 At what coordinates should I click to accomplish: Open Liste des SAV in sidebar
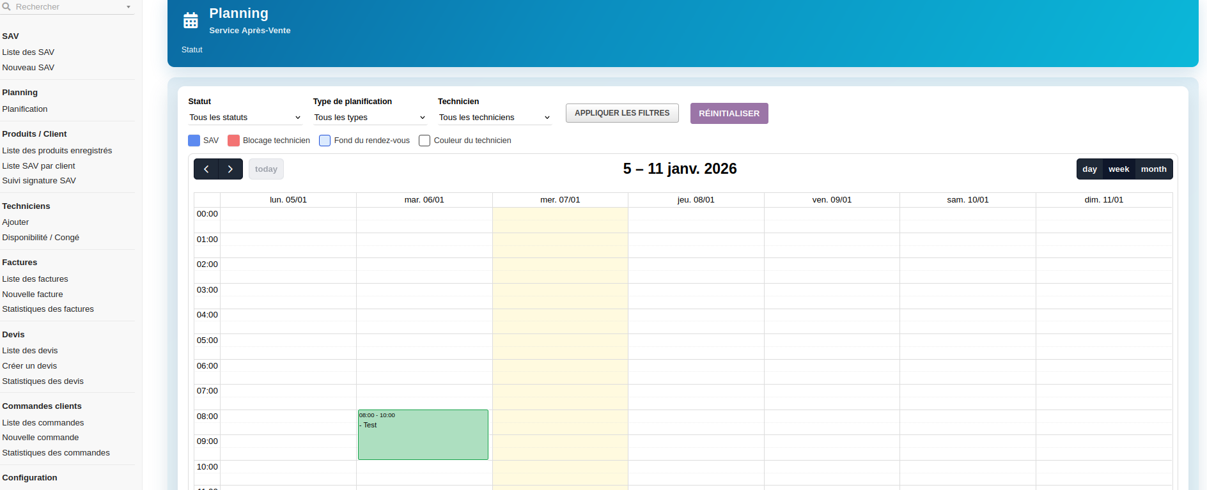(x=28, y=52)
